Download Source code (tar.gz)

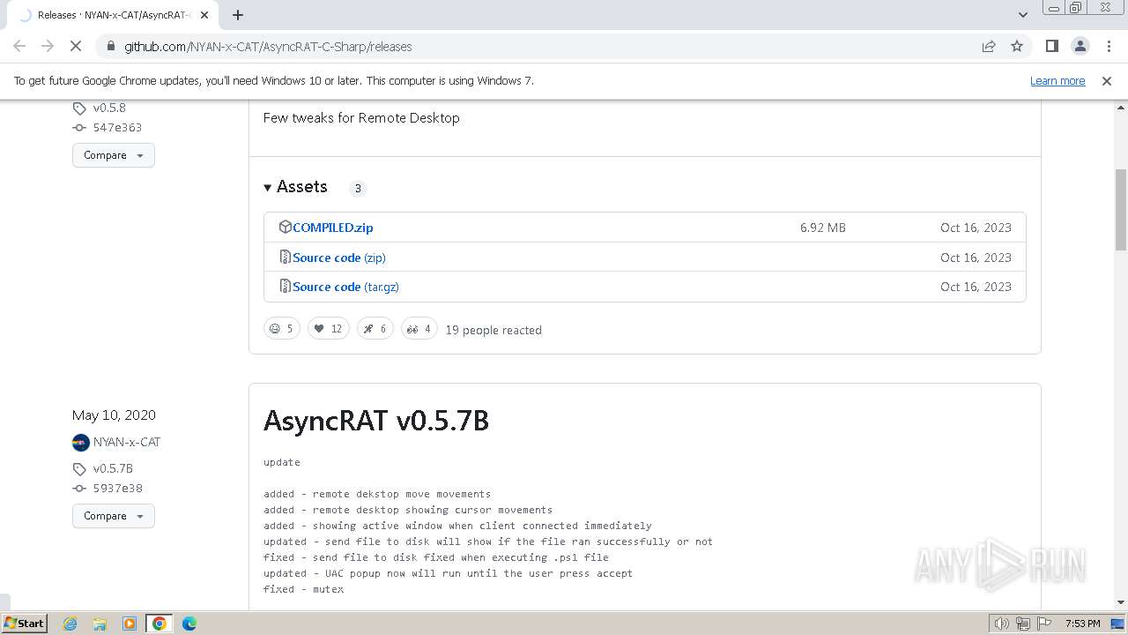coord(345,287)
